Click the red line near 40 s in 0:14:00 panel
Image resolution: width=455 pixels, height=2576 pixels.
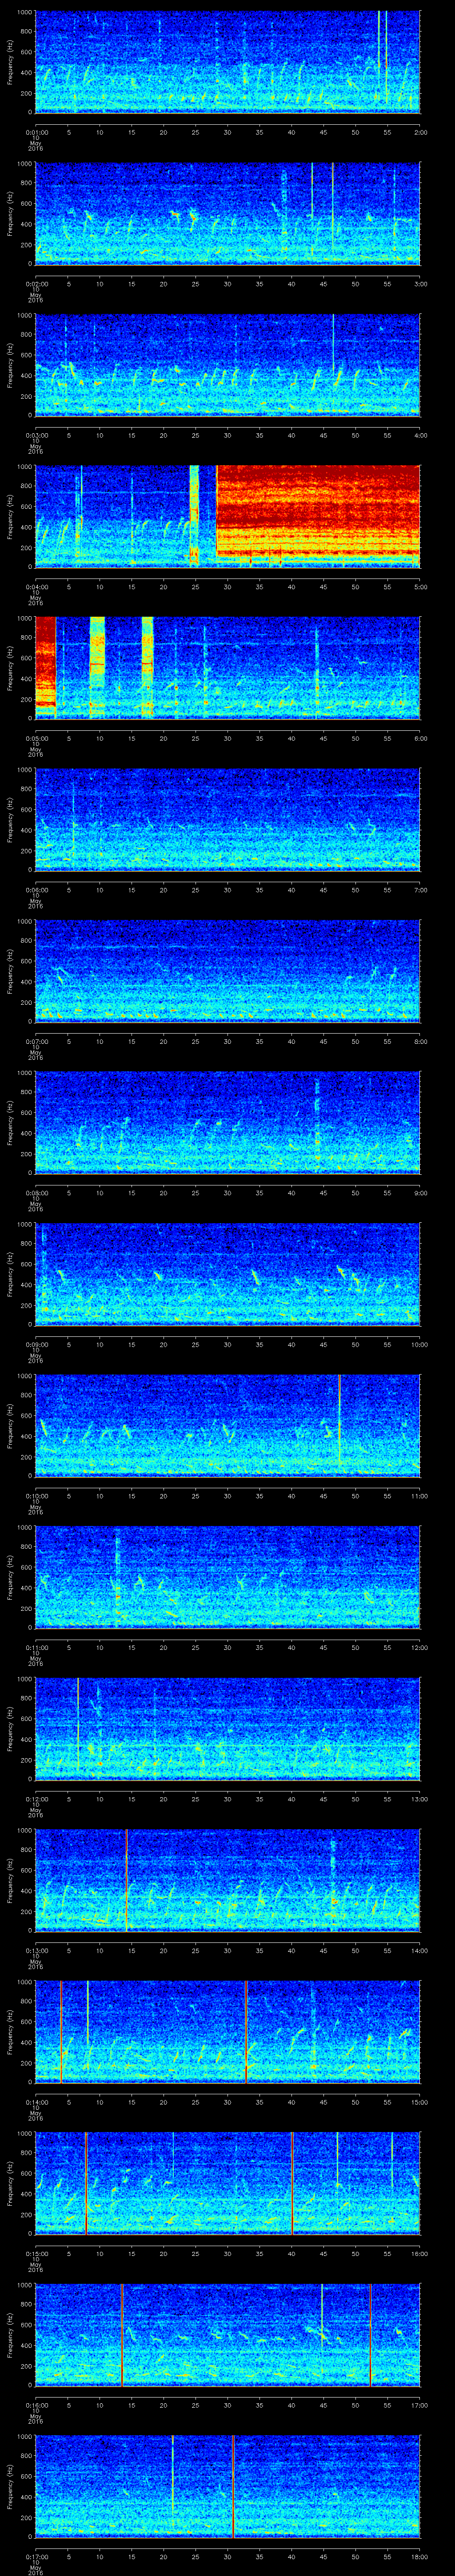click(292, 2183)
